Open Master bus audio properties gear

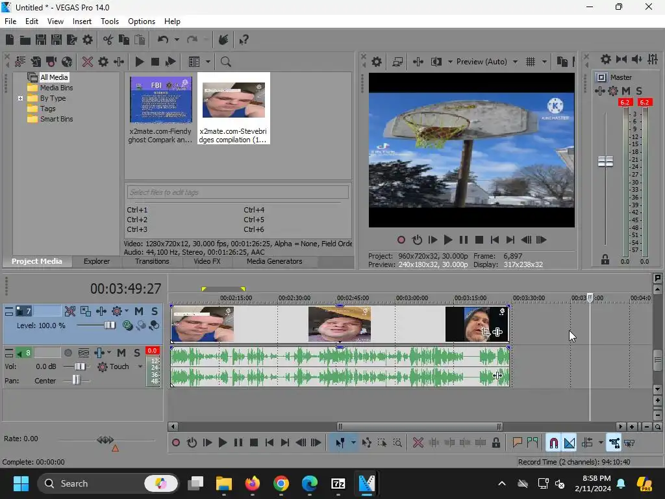606,59
